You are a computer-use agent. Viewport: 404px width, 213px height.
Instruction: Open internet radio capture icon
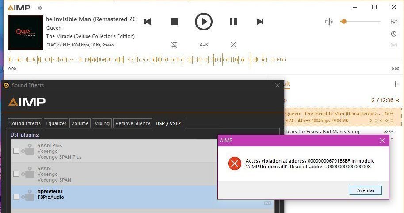(x=394, y=45)
